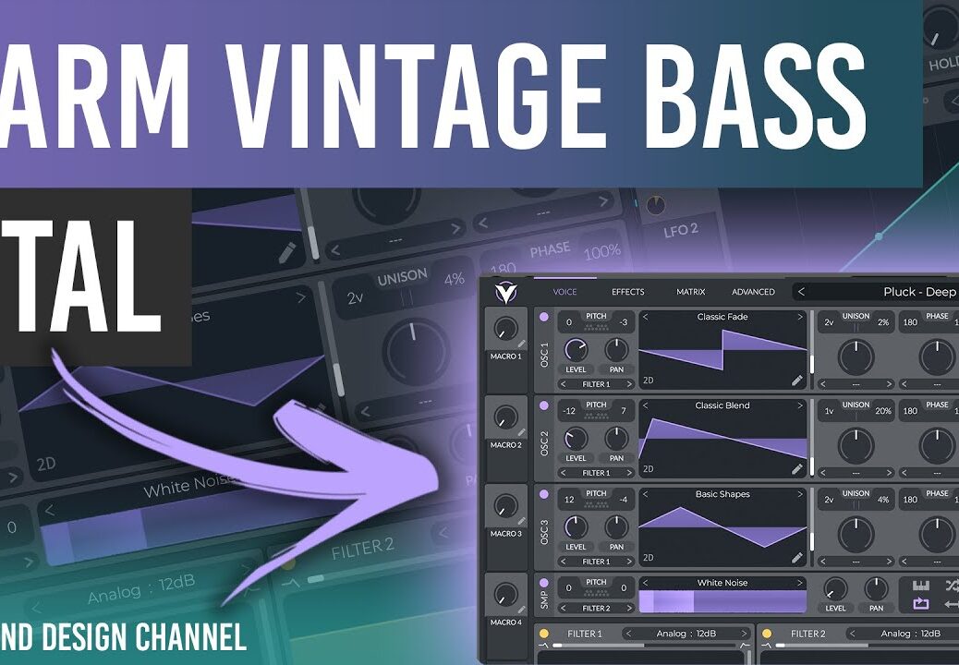Image resolution: width=959 pixels, height=665 pixels.
Task: Click the dotted snap icon under OSC 2 PITCH
Action: pyautogui.click(x=596, y=417)
